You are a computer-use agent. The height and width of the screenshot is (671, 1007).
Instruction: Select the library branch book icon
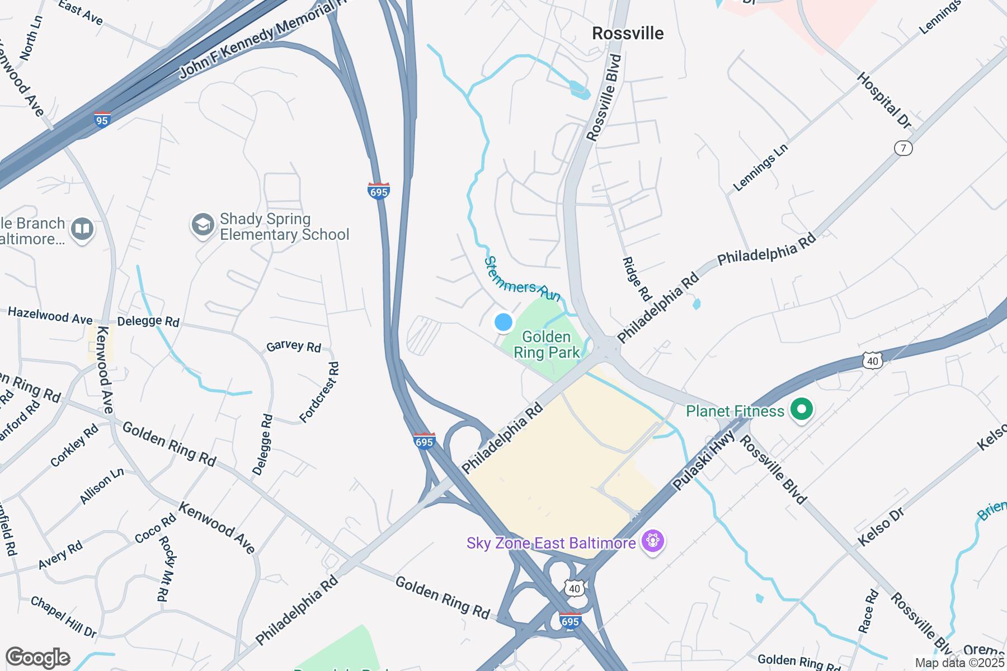tap(82, 229)
